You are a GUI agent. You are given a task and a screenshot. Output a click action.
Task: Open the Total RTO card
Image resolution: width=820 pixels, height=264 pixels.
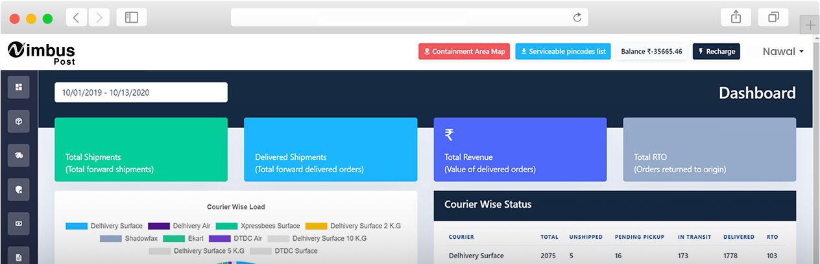710,149
